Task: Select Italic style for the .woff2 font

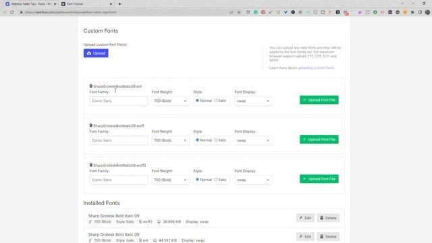Action: 216,180
